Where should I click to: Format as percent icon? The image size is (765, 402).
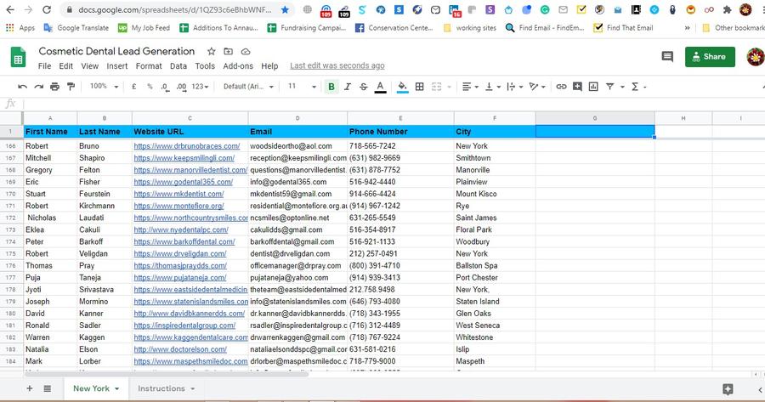point(150,87)
